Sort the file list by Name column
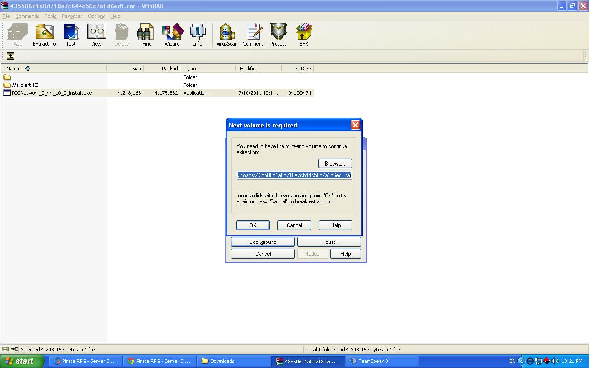The width and height of the screenshot is (589, 368). [x=54, y=69]
